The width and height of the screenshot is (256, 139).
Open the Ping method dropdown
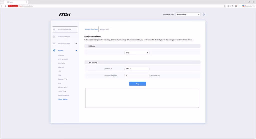tap(137, 52)
